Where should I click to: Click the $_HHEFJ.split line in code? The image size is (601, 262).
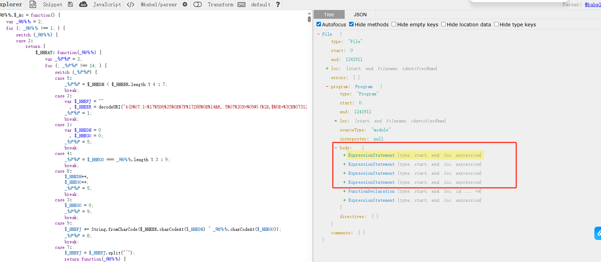click(100, 253)
